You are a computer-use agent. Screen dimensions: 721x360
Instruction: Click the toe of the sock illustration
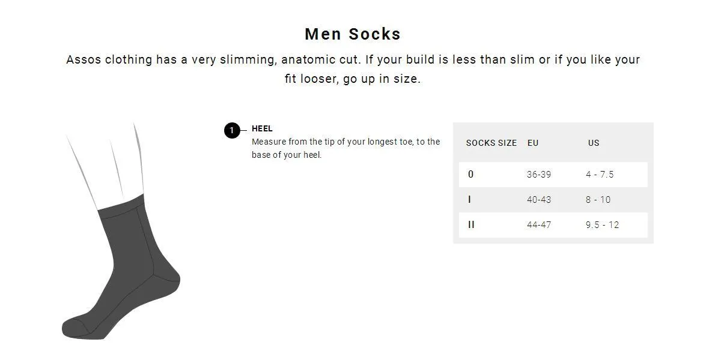click(x=75, y=327)
